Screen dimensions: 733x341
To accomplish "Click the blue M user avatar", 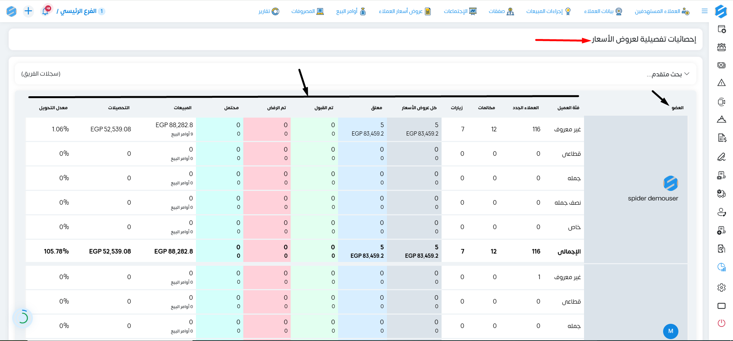I will (671, 331).
